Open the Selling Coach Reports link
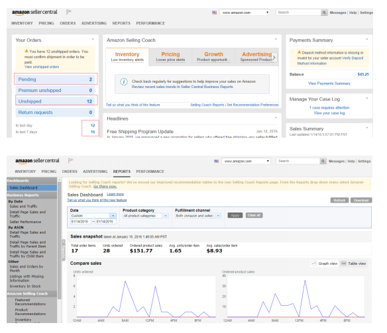 tap(207, 105)
